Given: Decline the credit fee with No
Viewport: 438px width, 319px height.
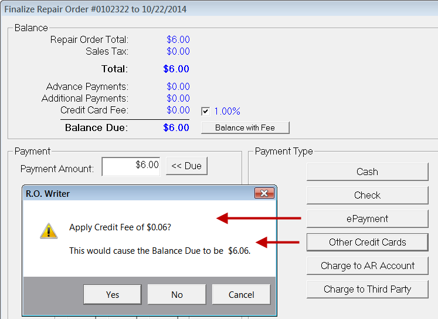Looking at the screenshot, I should click(x=176, y=295).
